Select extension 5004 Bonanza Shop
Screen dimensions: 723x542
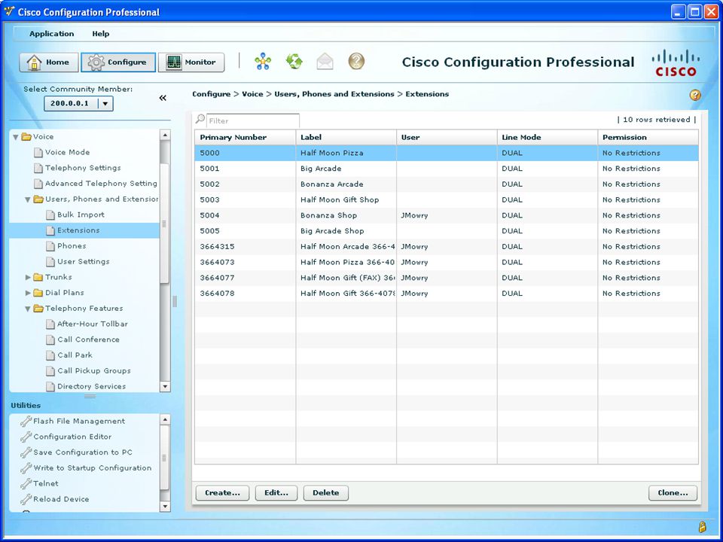(x=447, y=216)
